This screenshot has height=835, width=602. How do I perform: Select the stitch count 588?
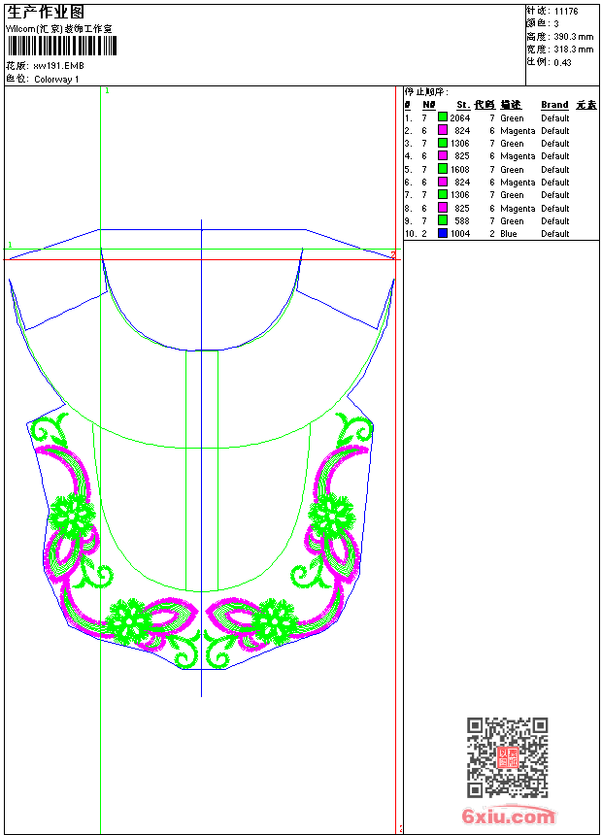point(462,221)
